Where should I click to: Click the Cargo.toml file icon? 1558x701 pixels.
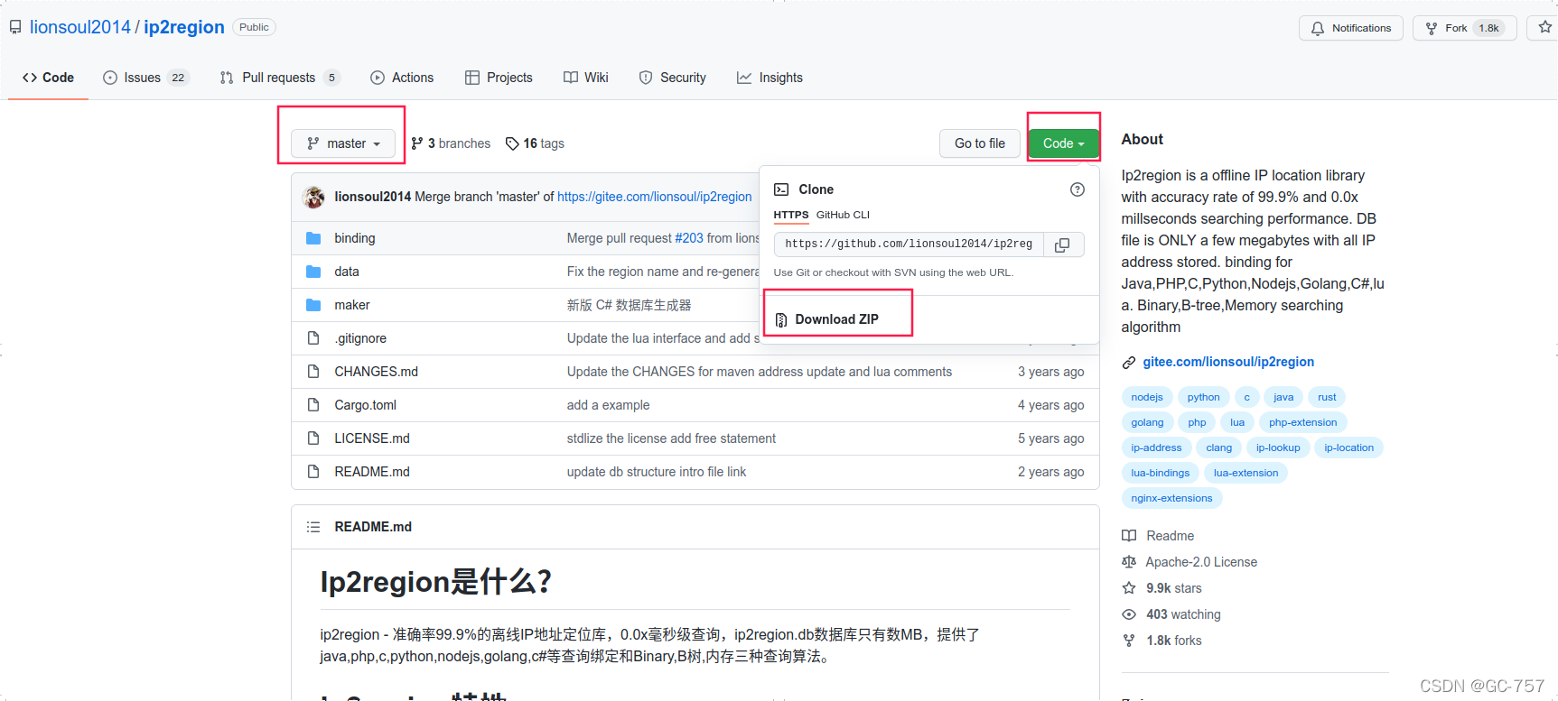tap(313, 405)
